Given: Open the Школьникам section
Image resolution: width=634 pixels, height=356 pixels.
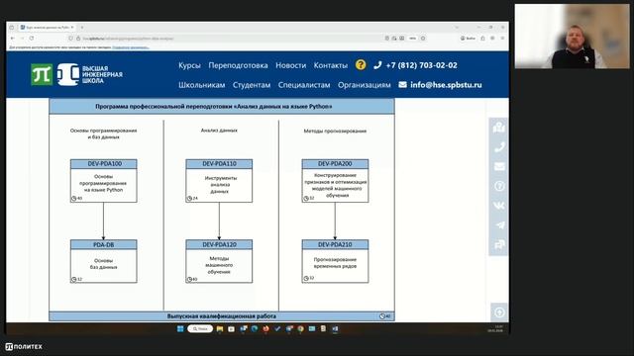Looking at the screenshot, I should pos(201,85).
